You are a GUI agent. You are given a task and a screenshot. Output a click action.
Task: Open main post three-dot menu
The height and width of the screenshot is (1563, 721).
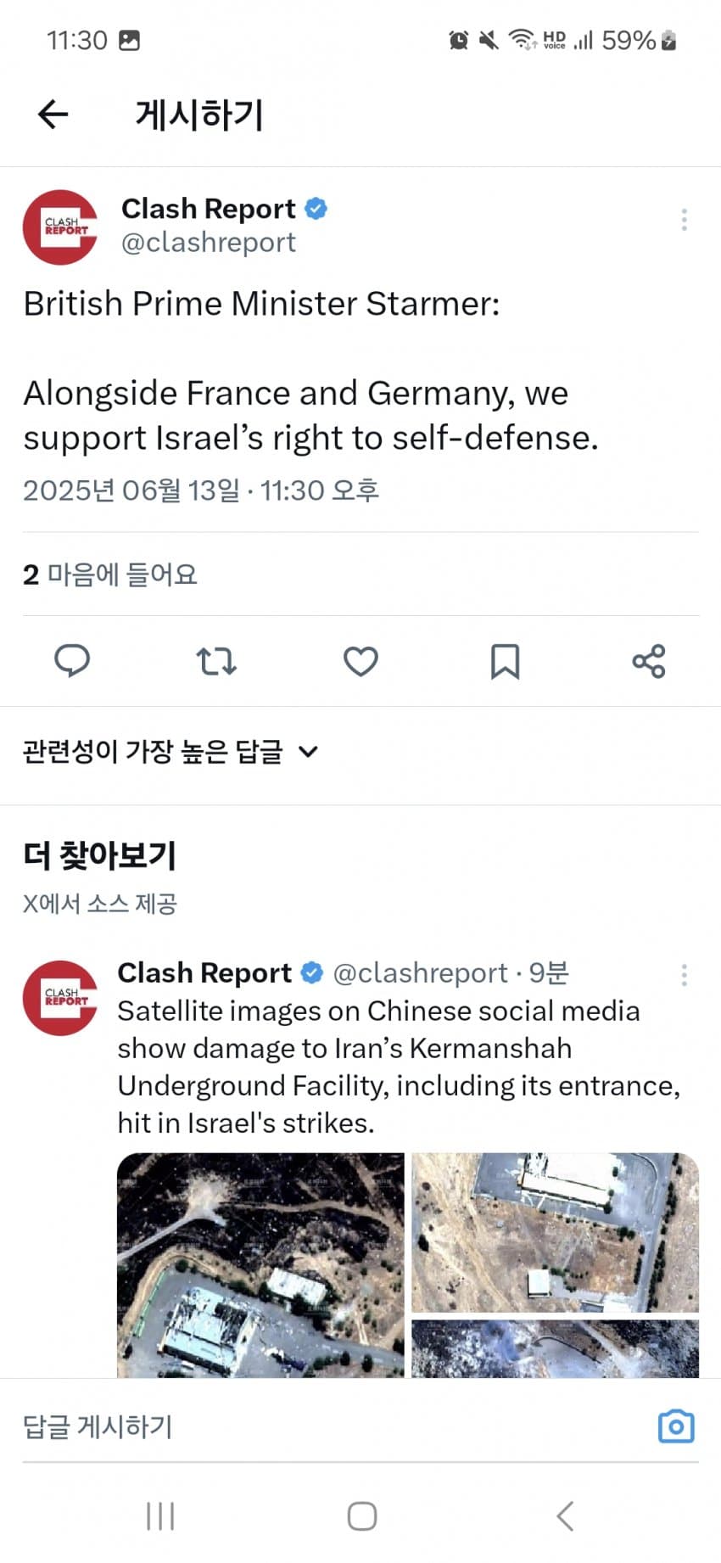pyautogui.click(x=684, y=221)
